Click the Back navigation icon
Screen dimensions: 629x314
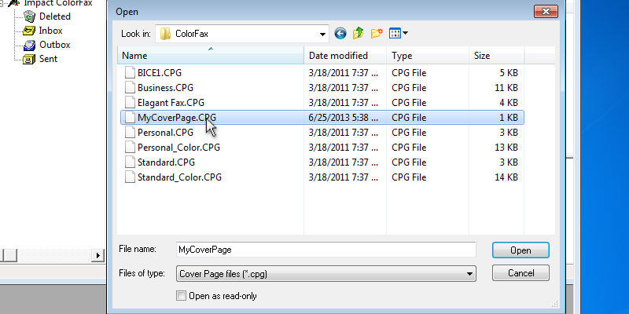pyautogui.click(x=340, y=33)
